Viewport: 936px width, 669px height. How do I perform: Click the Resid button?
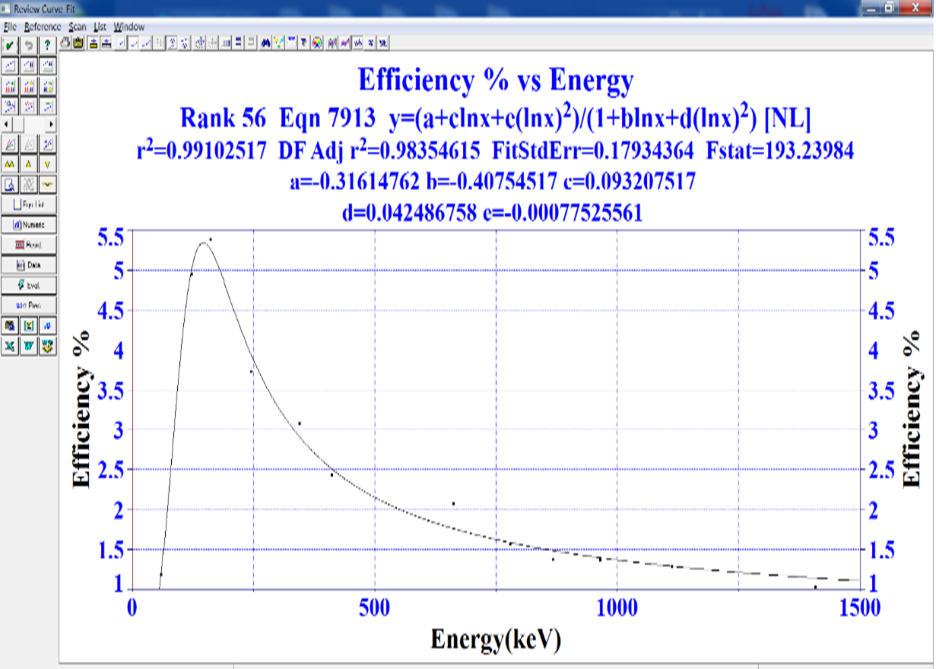click(x=29, y=245)
